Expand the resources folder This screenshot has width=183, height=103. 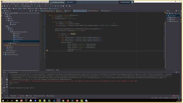[x=9, y=43]
